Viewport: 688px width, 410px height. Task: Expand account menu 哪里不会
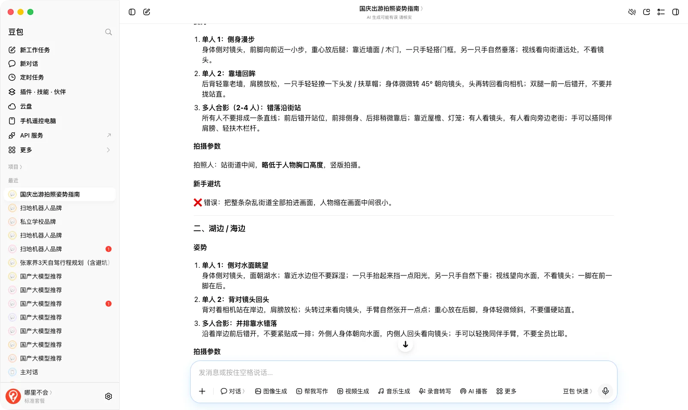pos(38,392)
